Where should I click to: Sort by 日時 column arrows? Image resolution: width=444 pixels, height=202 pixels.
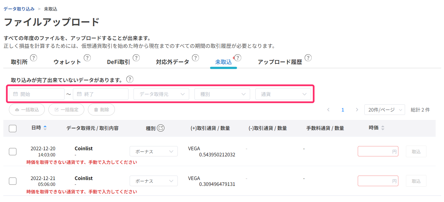pos(45,128)
